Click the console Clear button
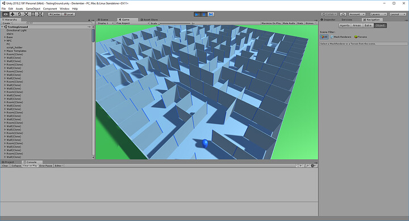The width and height of the screenshot is (409, 221). point(5,166)
